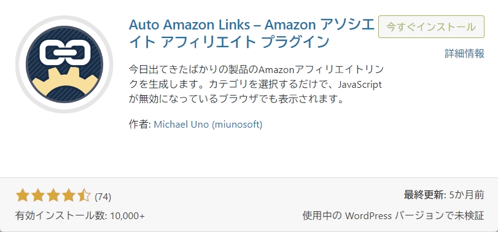Click the first gold rating star
Screen dimensions: 498x232
(23, 196)
